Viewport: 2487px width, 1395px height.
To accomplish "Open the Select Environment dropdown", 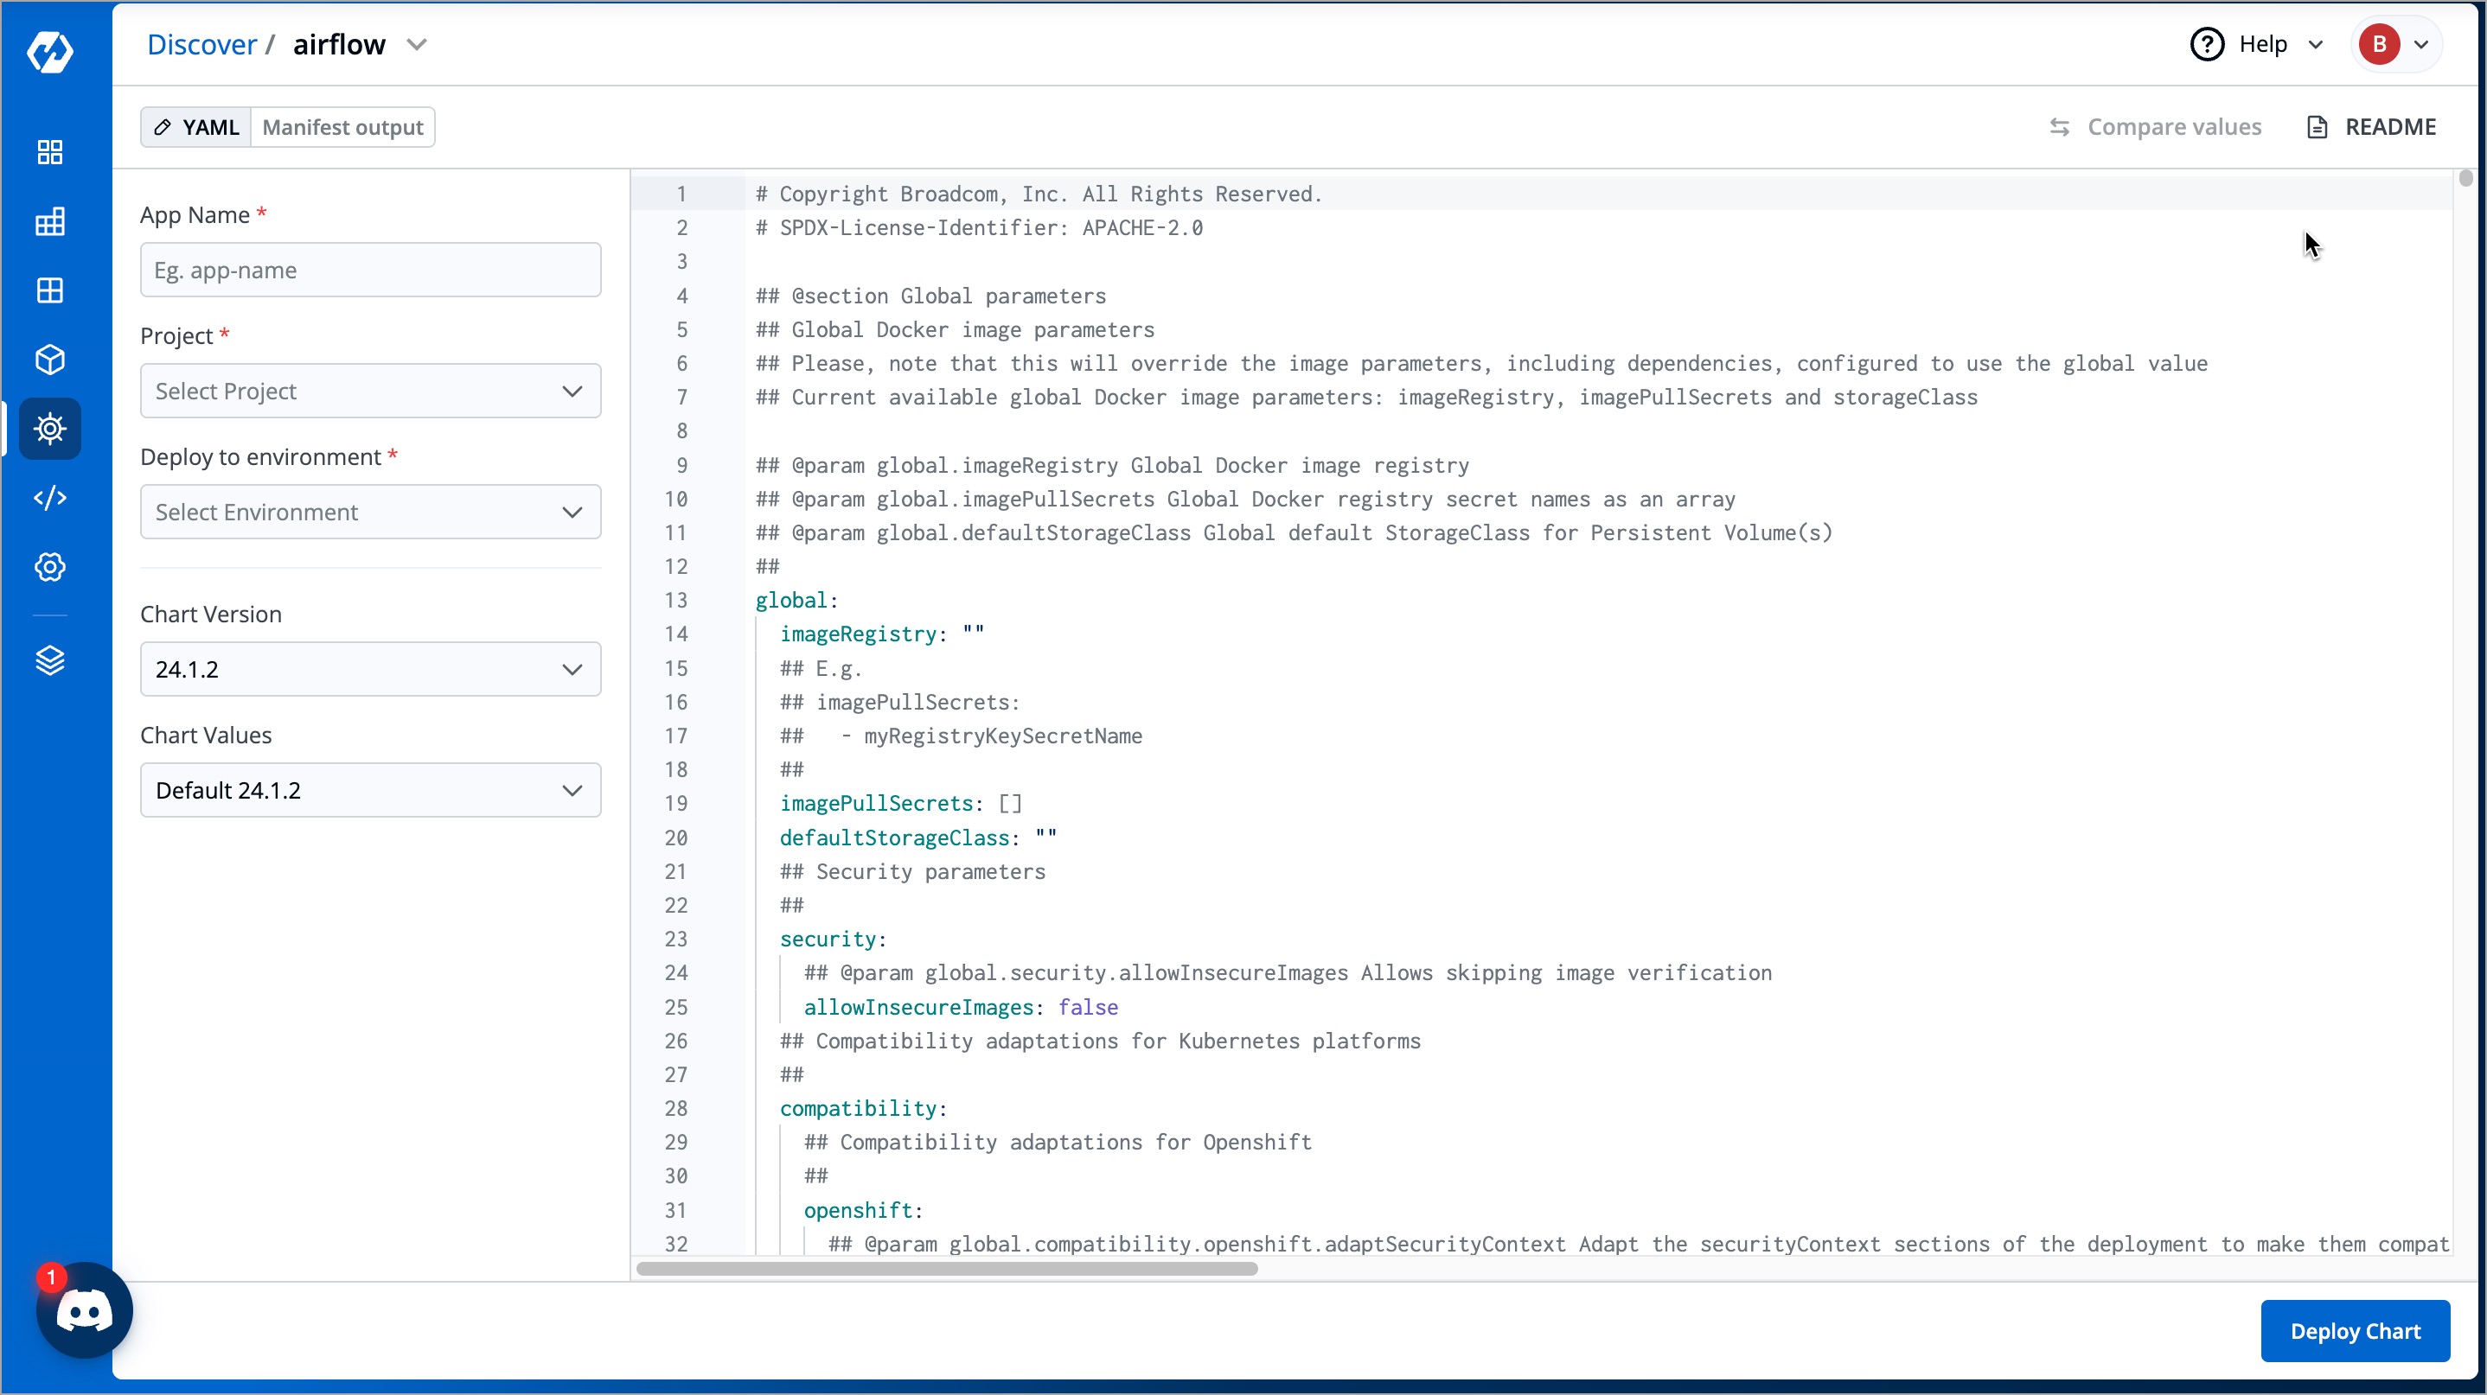I will pyautogui.click(x=370, y=512).
